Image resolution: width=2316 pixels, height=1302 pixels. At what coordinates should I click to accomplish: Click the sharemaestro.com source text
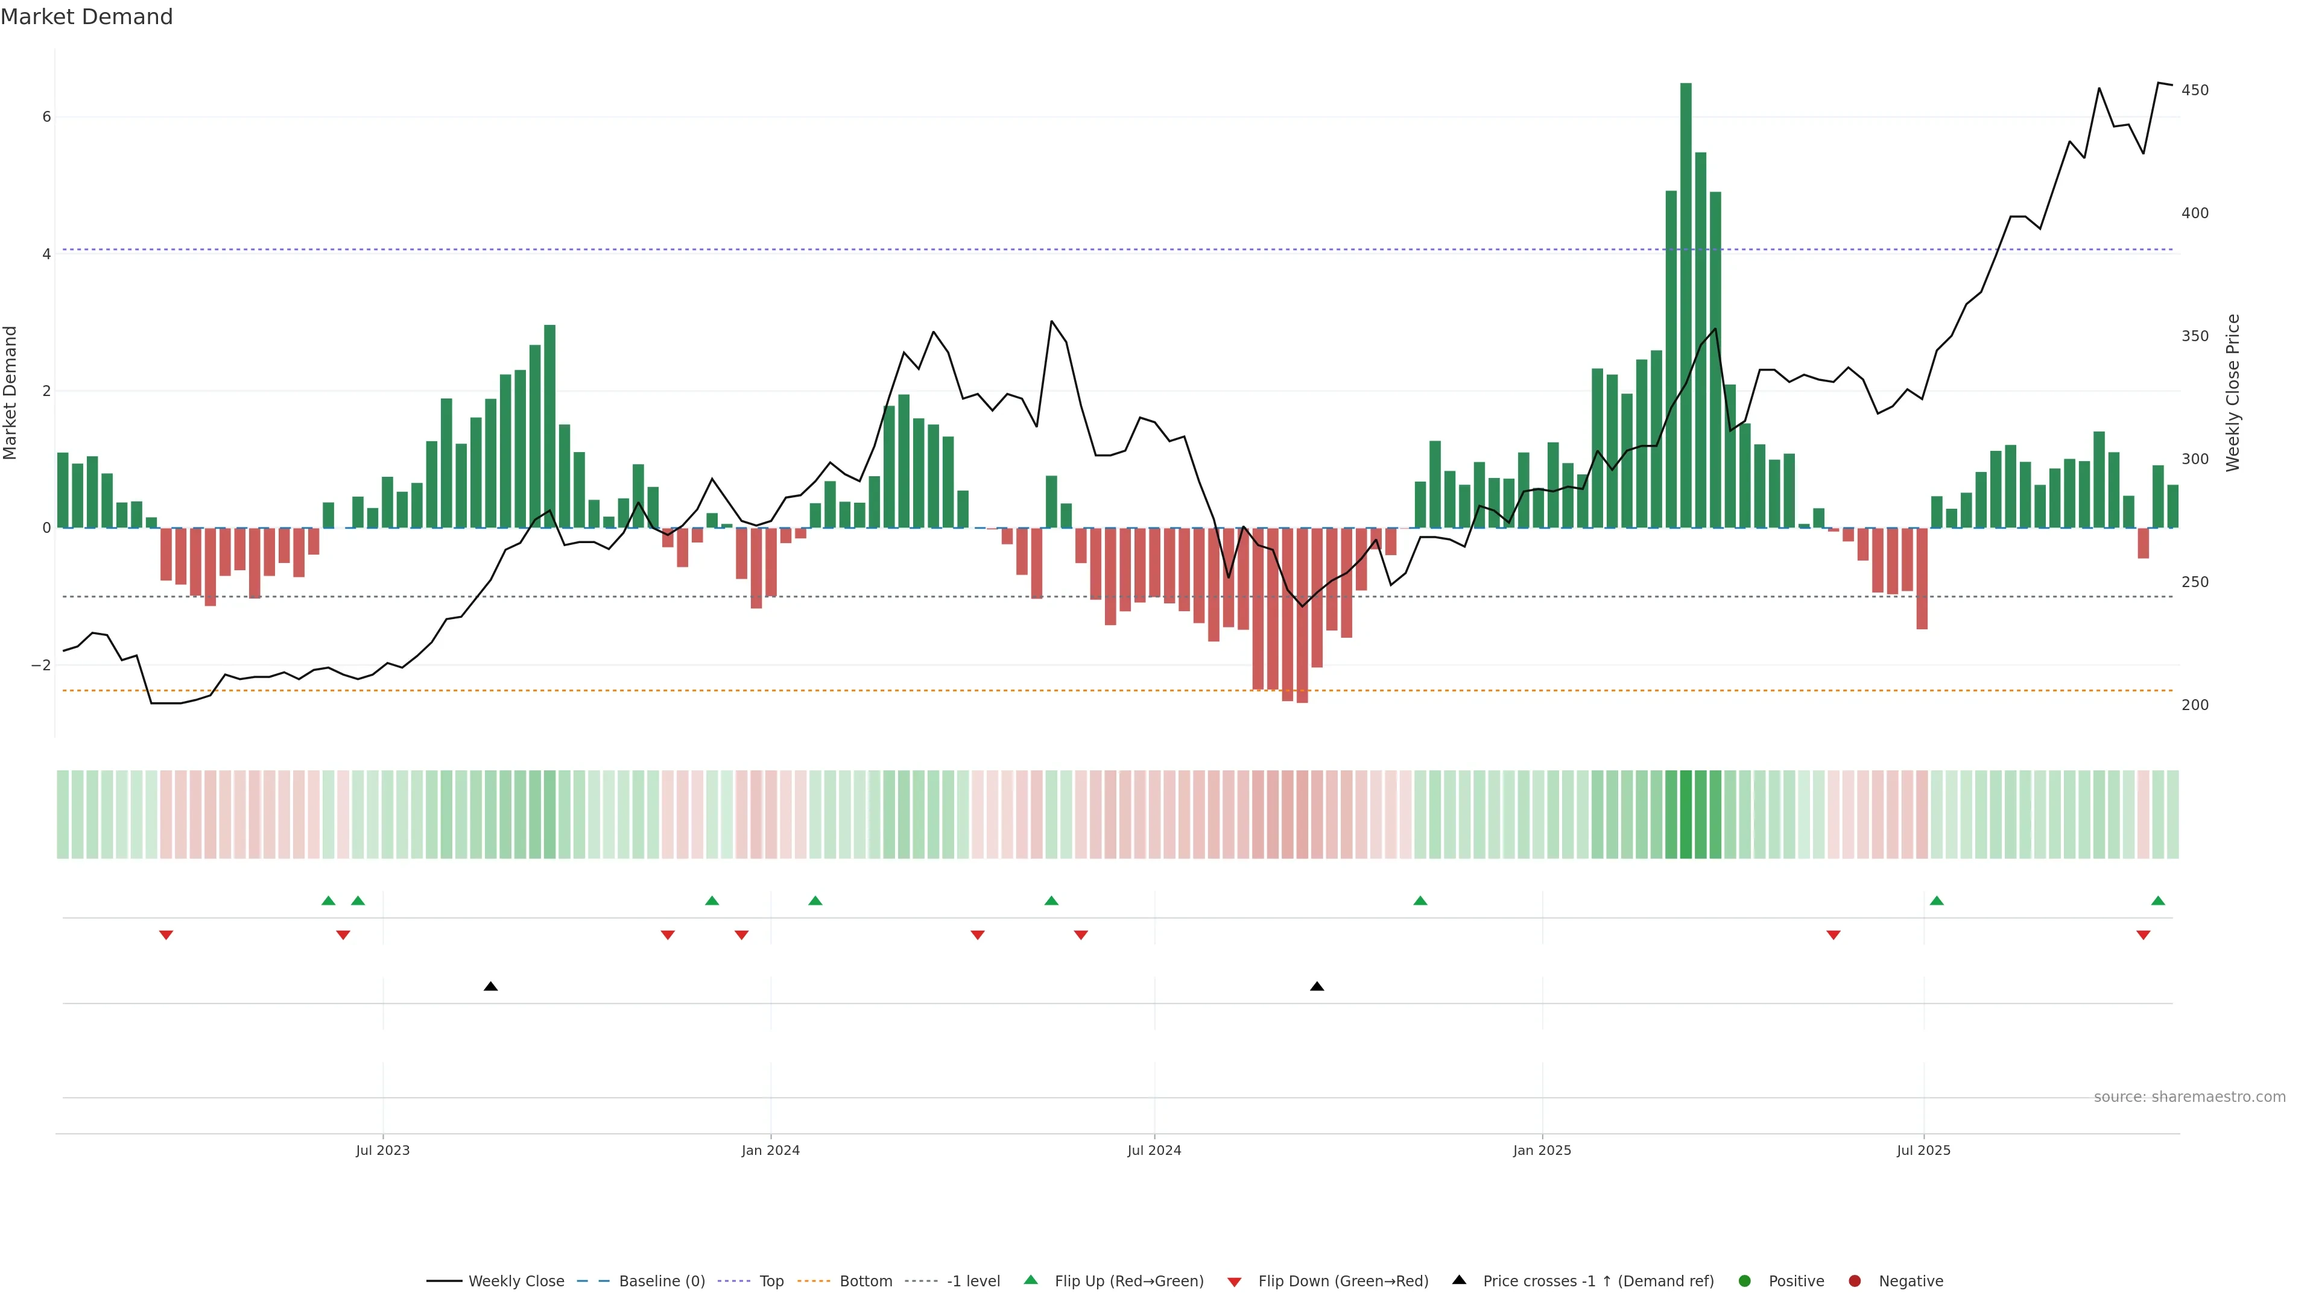2189,1097
